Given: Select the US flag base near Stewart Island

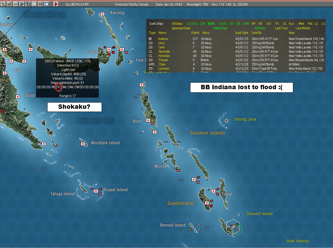Looking at the screenshot, I should tap(233, 227).
